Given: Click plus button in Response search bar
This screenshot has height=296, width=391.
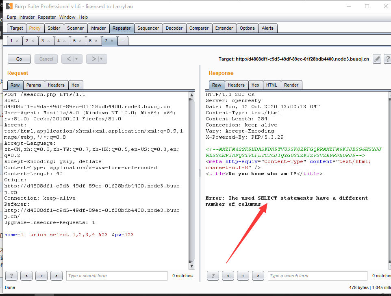Looking at the screenshot, I should [x=243, y=276].
